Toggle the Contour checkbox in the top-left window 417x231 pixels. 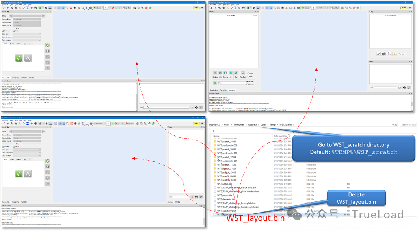3,31
